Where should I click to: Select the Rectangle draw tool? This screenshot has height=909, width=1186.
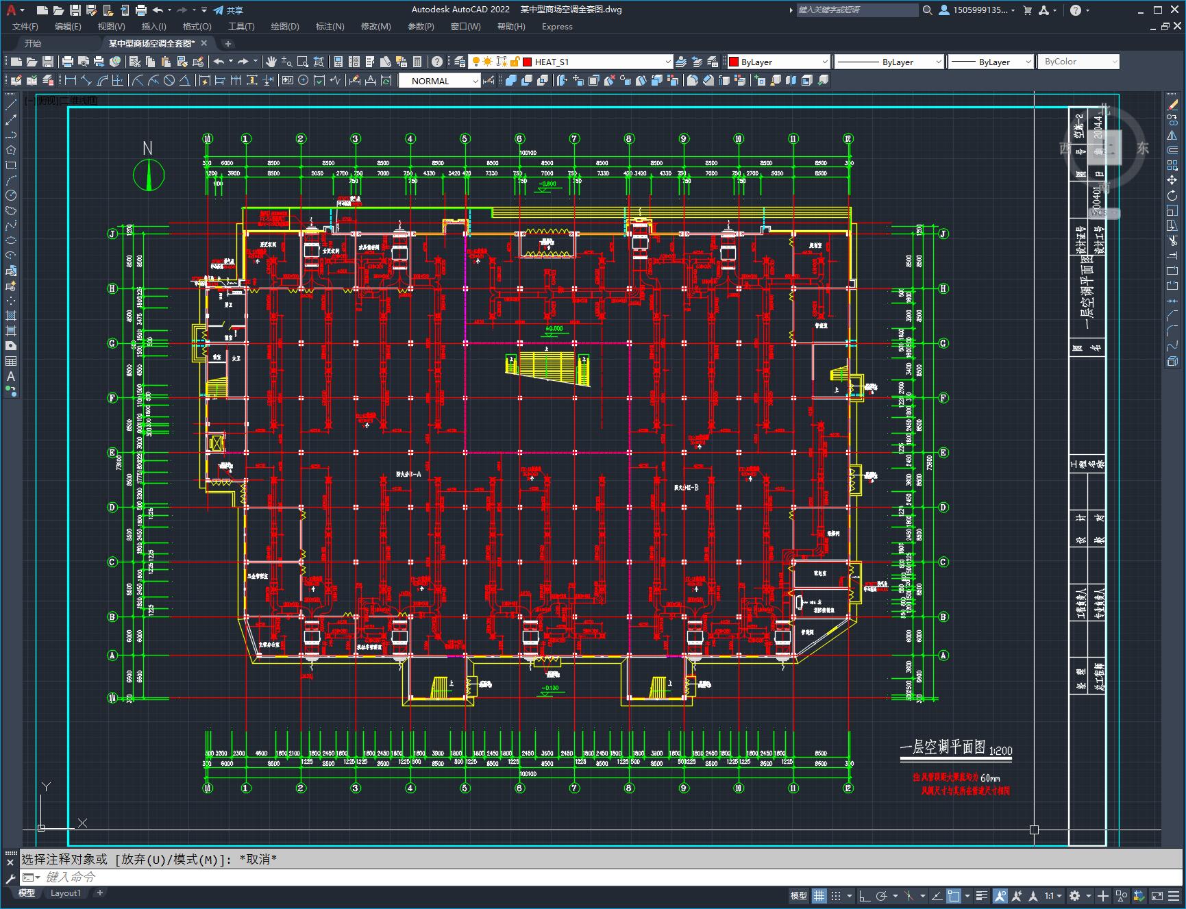pos(11,165)
